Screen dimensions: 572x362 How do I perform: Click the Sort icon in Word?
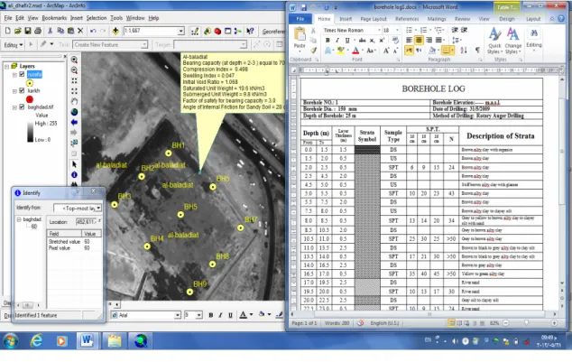pos(464,51)
